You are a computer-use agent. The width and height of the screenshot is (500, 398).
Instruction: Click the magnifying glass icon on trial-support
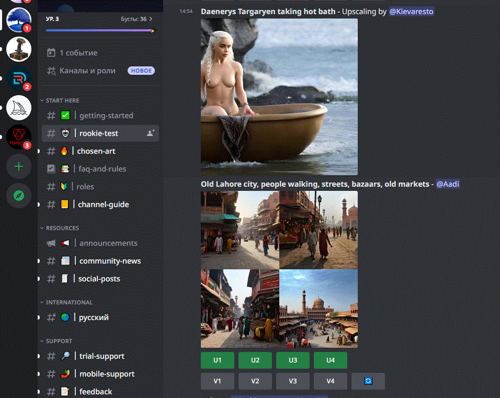[x=65, y=356]
